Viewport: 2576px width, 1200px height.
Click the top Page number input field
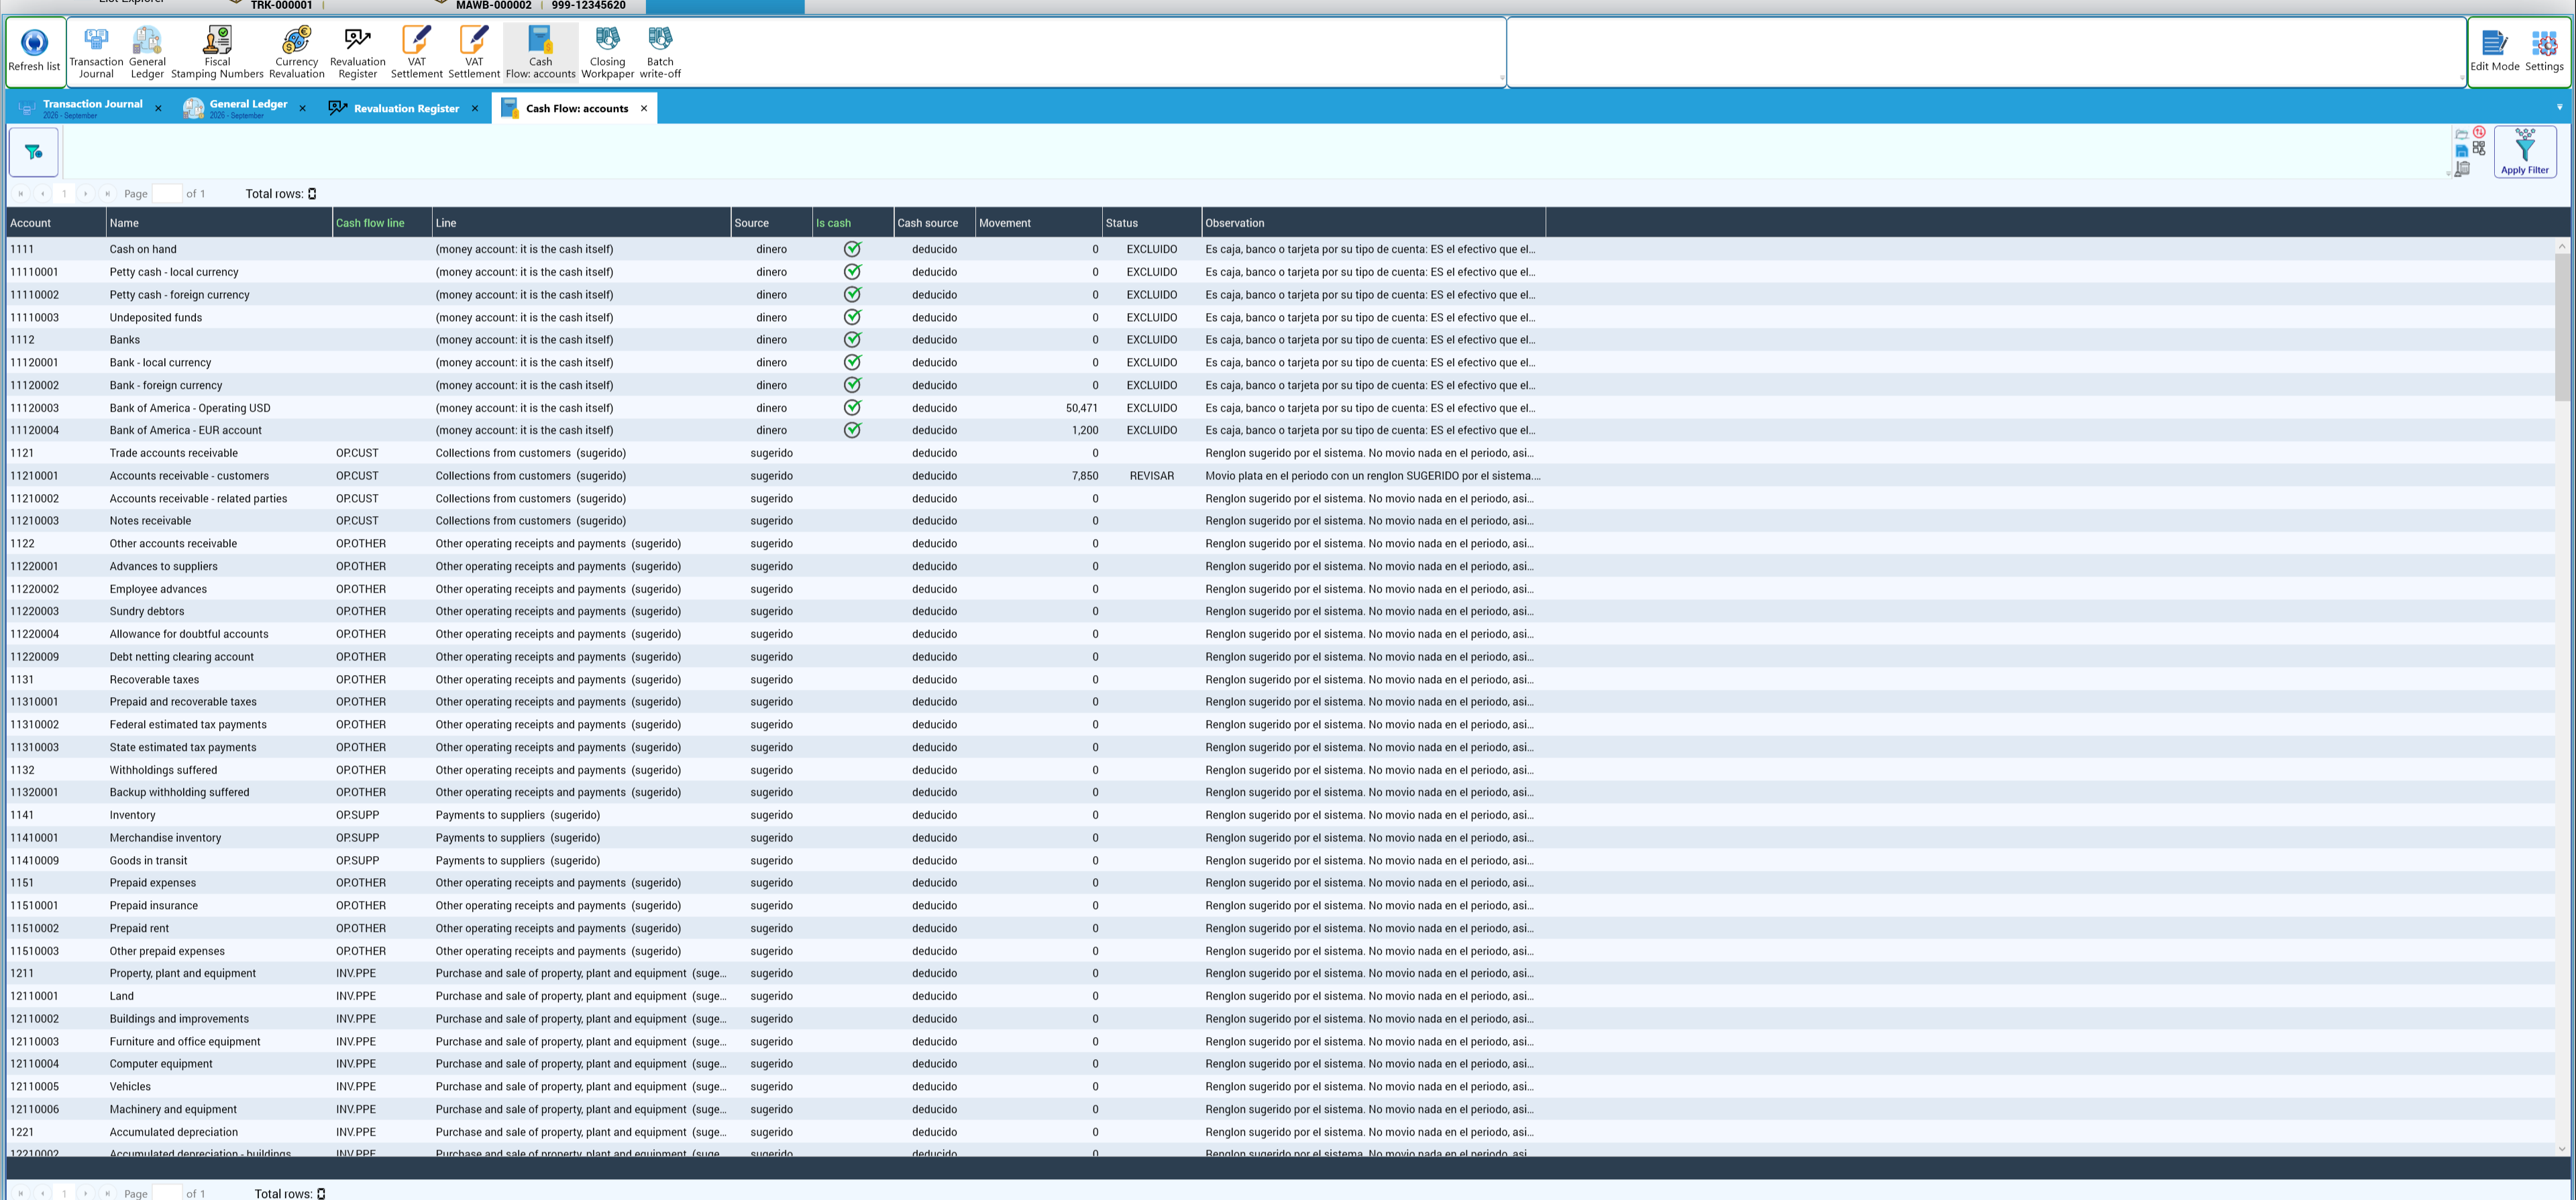[x=167, y=194]
